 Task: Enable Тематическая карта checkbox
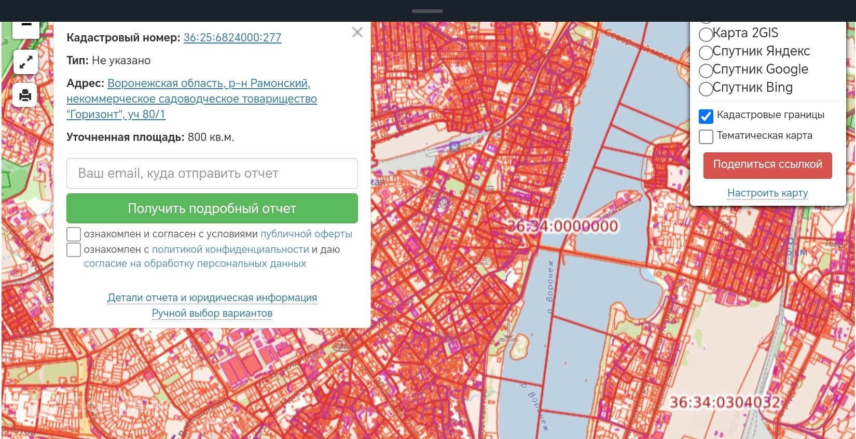point(706,137)
